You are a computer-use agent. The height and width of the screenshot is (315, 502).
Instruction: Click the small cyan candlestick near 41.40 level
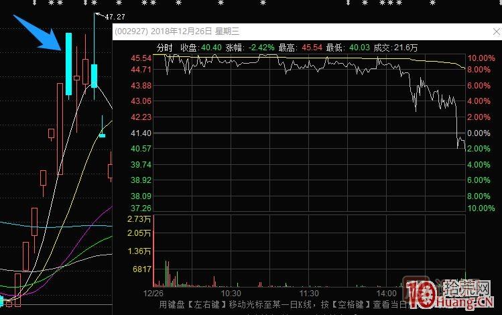102,135
